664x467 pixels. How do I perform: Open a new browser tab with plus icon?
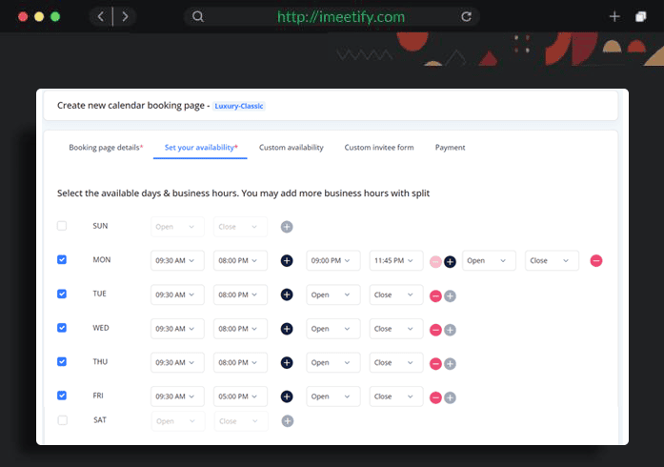pyautogui.click(x=614, y=16)
